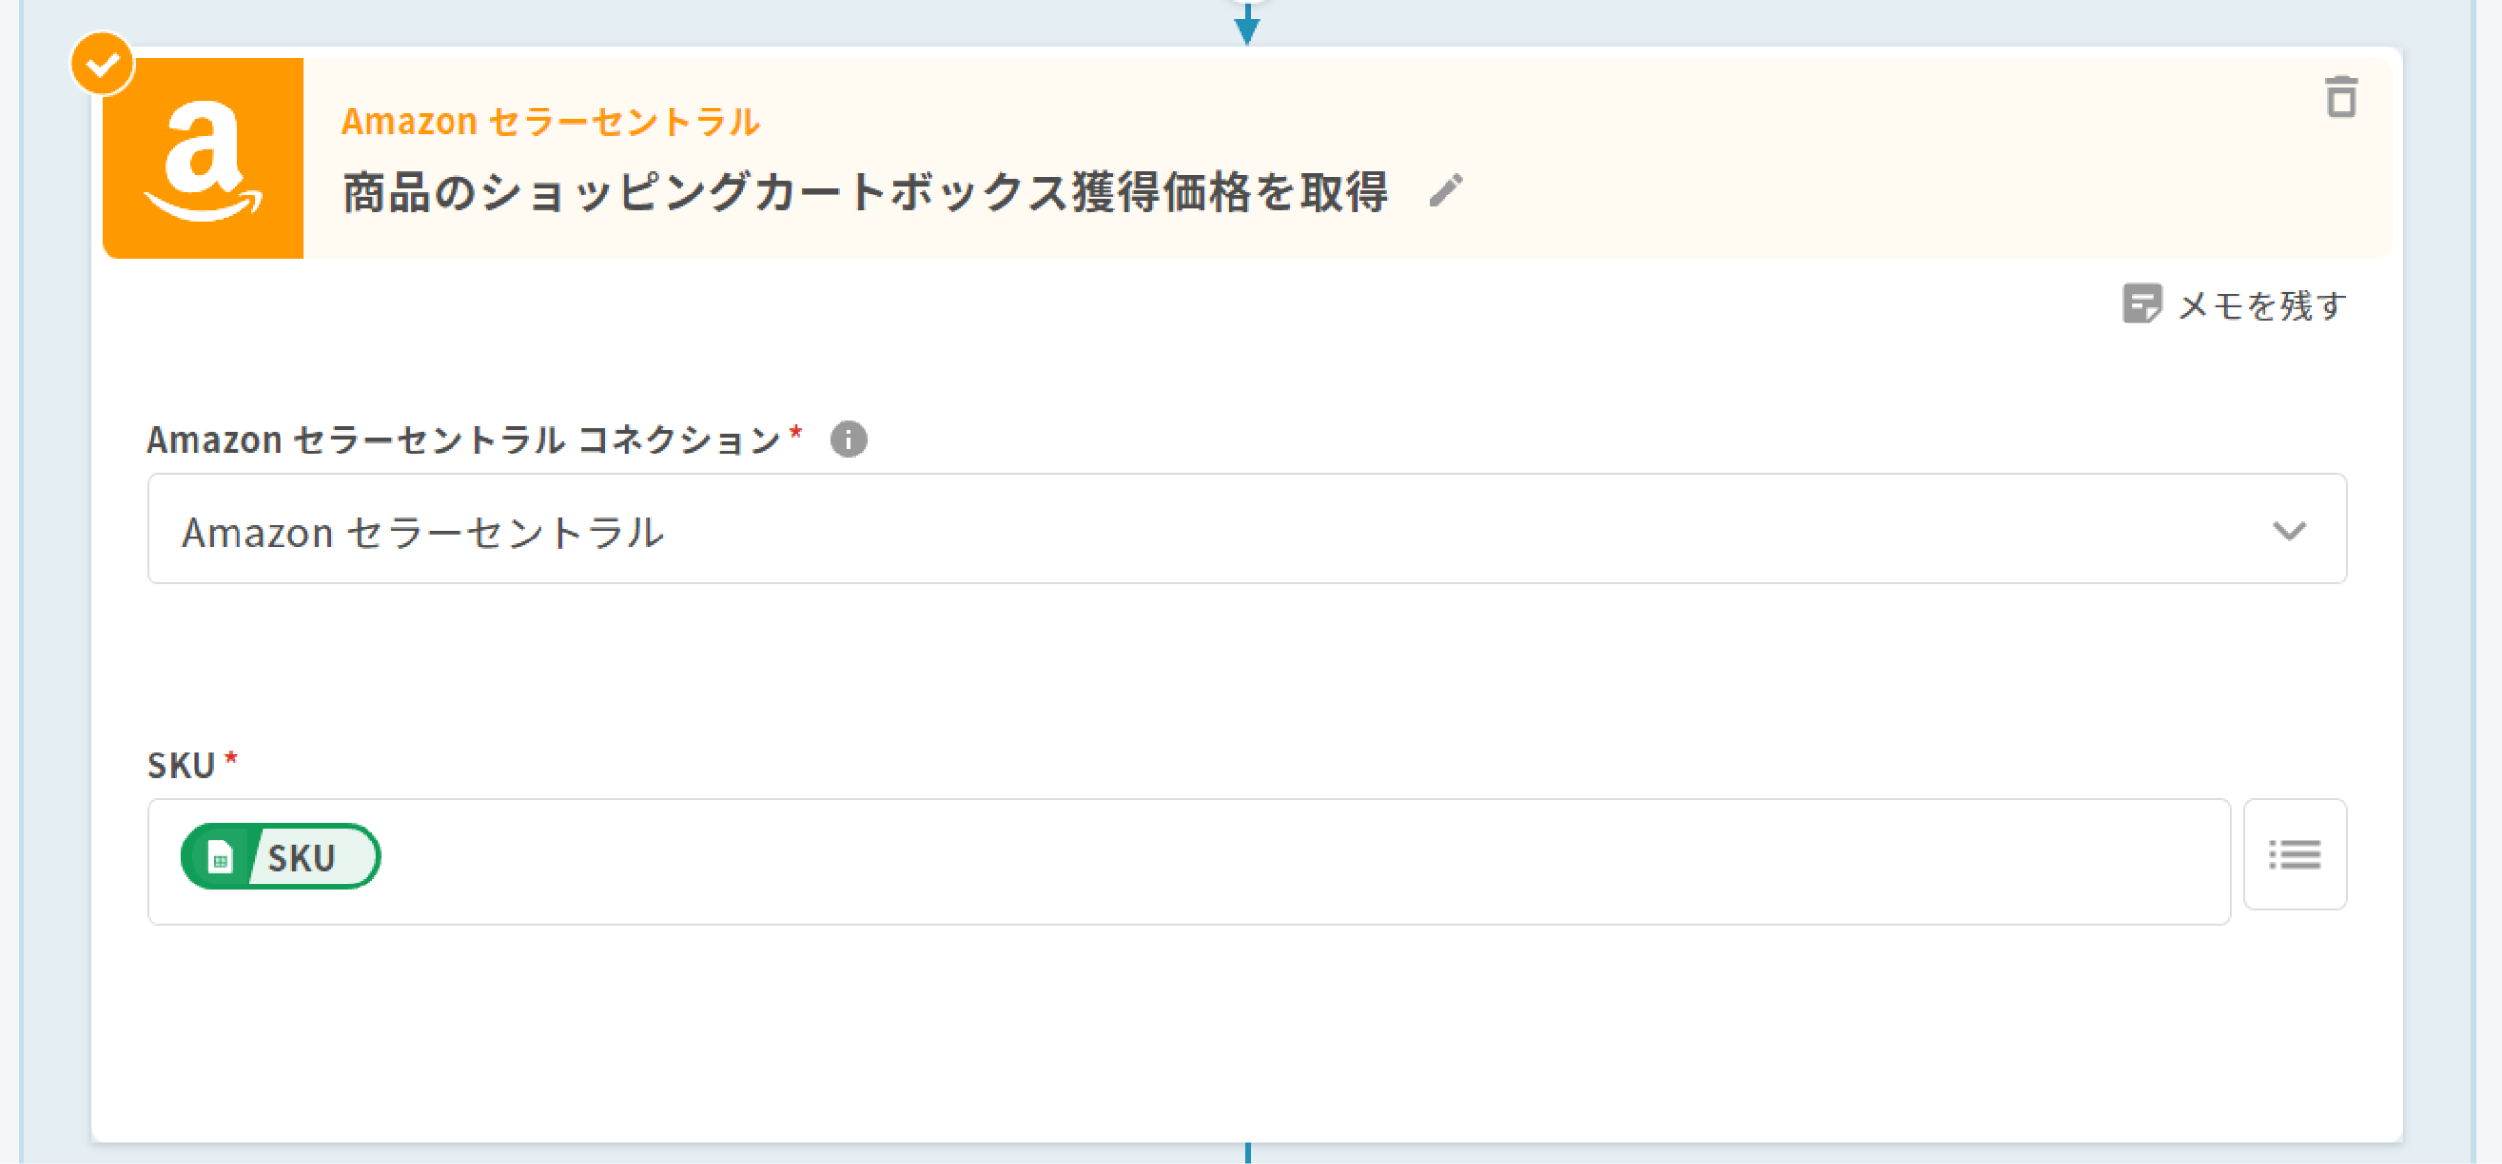Click the orange Amazon セラーセントラル app name

tap(550, 122)
